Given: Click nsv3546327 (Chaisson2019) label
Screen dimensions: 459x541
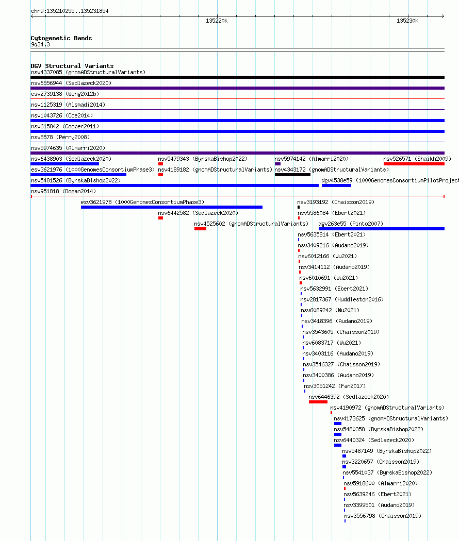Looking at the screenshot, I should point(341,364).
